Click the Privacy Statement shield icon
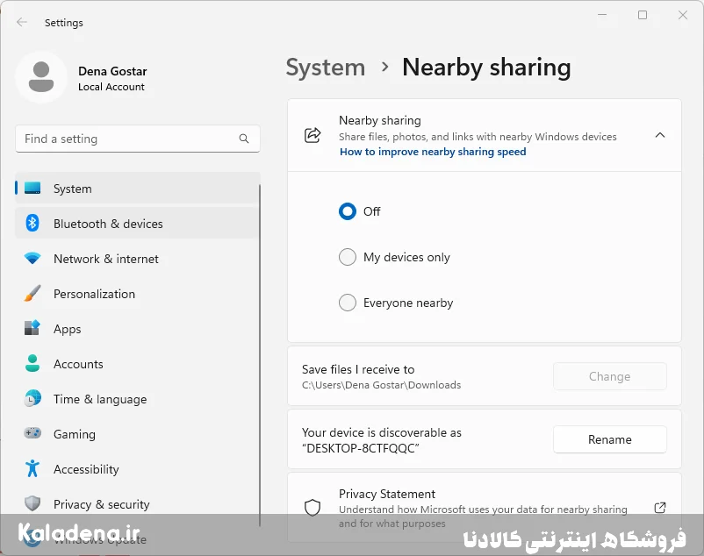Viewport: 704px width, 556px height. click(312, 508)
